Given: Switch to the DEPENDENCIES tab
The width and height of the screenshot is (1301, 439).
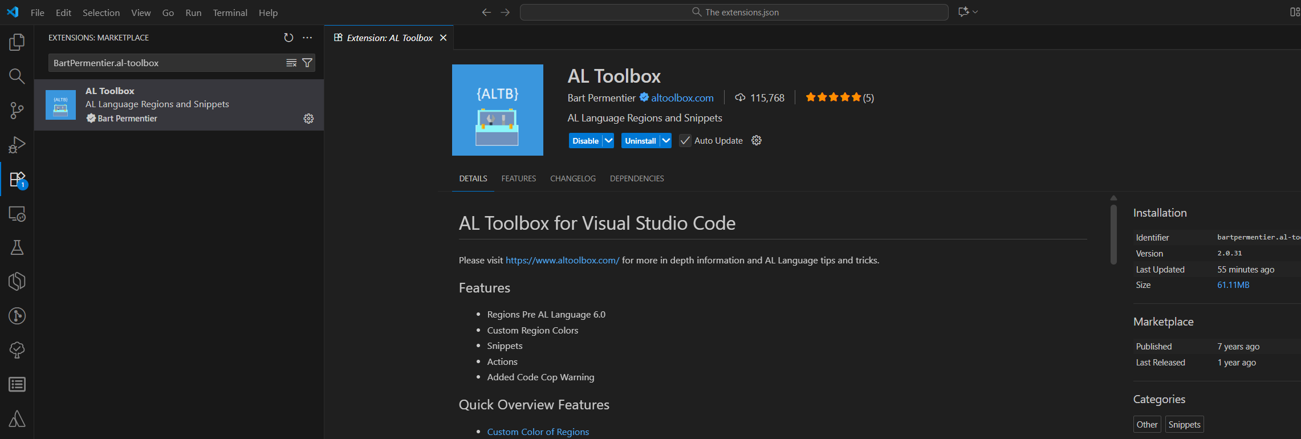Looking at the screenshot, I should (x=637, y=178).
